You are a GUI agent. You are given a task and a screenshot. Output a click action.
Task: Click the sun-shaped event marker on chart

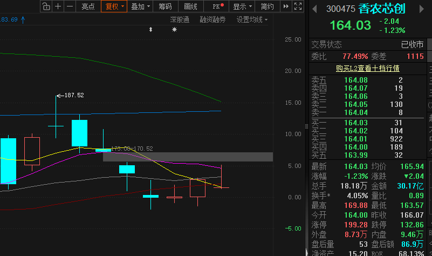174,30
